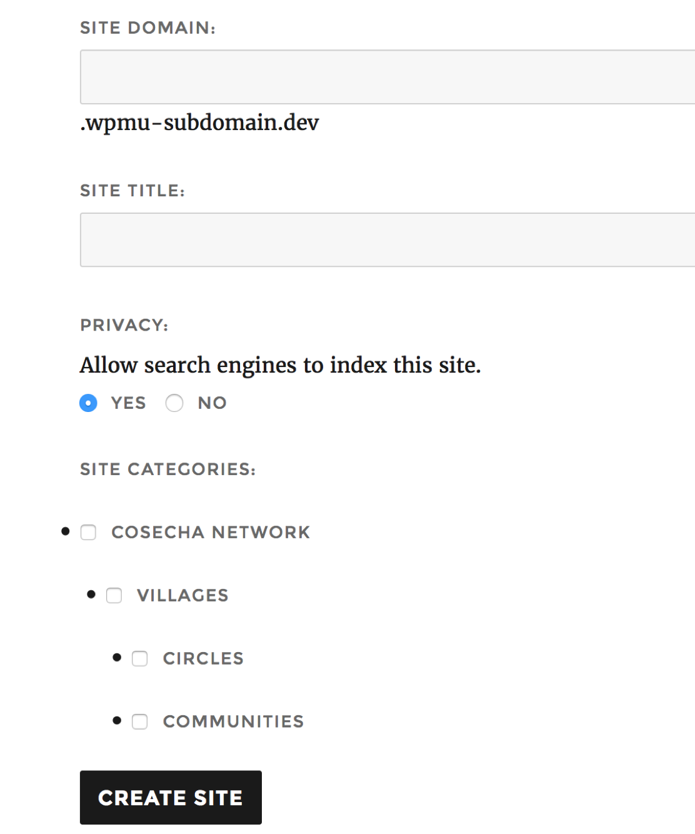Focus the Site Title text box
This screenshot has height=834, width=695.
pyautogui.click(x=387, y=239)
